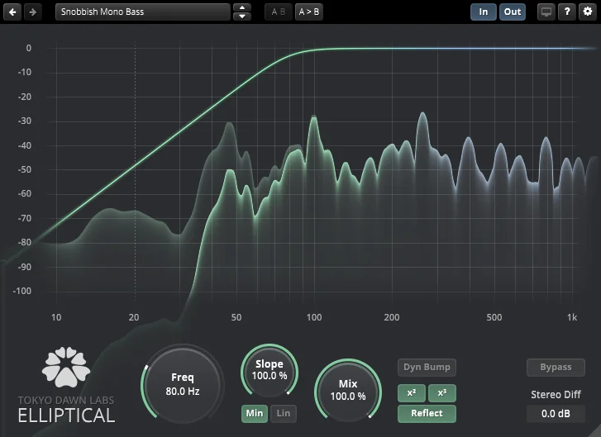Screen dimensions: 601x437
Task: Toggle the x³ harmonic button
Action: coord(442,393)
